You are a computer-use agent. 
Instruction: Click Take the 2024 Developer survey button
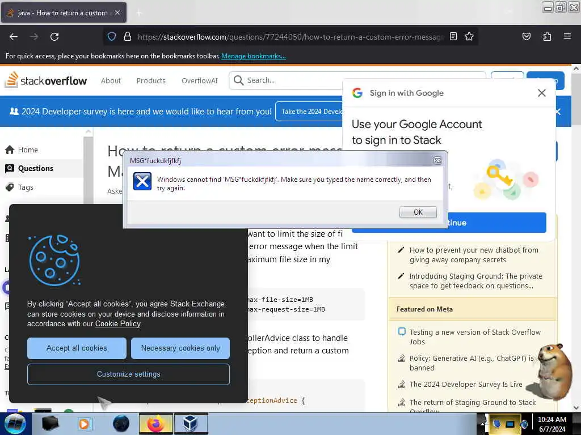coord(310,112)
